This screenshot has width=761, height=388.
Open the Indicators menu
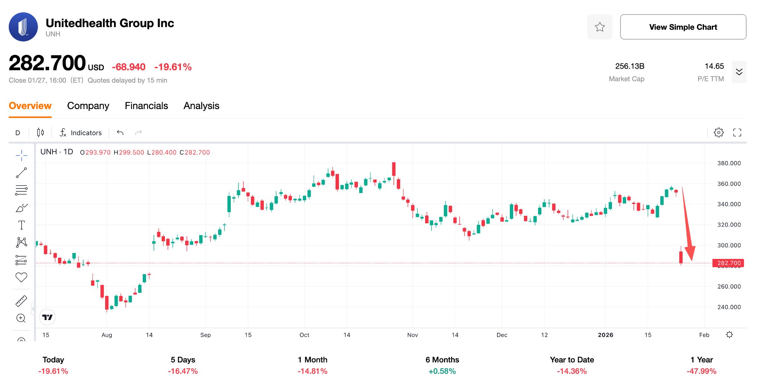point(81,133)
